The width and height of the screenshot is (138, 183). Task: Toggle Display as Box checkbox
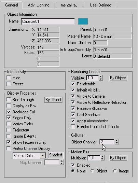pos(9,106)
